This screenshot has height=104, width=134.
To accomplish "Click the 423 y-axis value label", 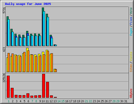I will click(4, 49).
